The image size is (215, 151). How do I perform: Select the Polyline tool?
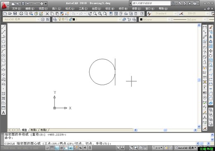3,37
